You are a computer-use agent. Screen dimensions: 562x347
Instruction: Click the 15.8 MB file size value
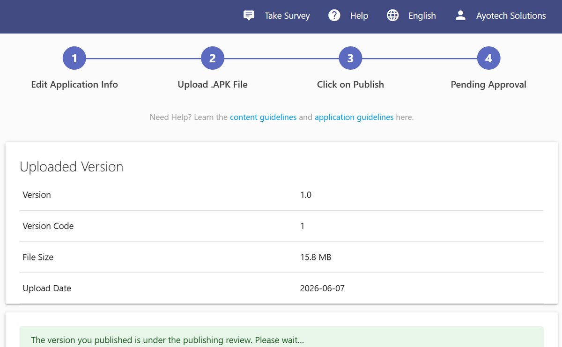[x=316, y=257]
